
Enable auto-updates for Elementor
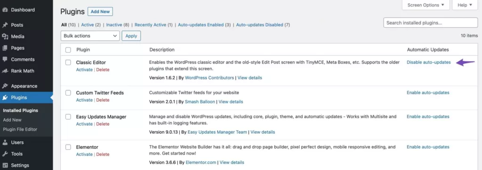pos(428,147)
